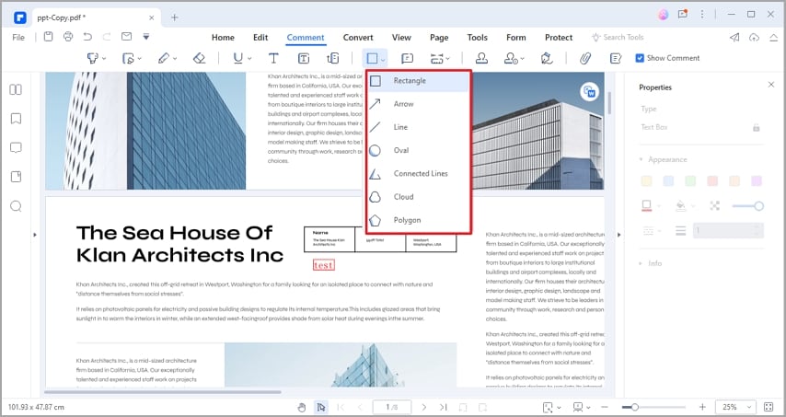Open the quick access customize dropdown
Image resolution: width=786 pixels, height=417 pixels.
[x=145, y=37]
